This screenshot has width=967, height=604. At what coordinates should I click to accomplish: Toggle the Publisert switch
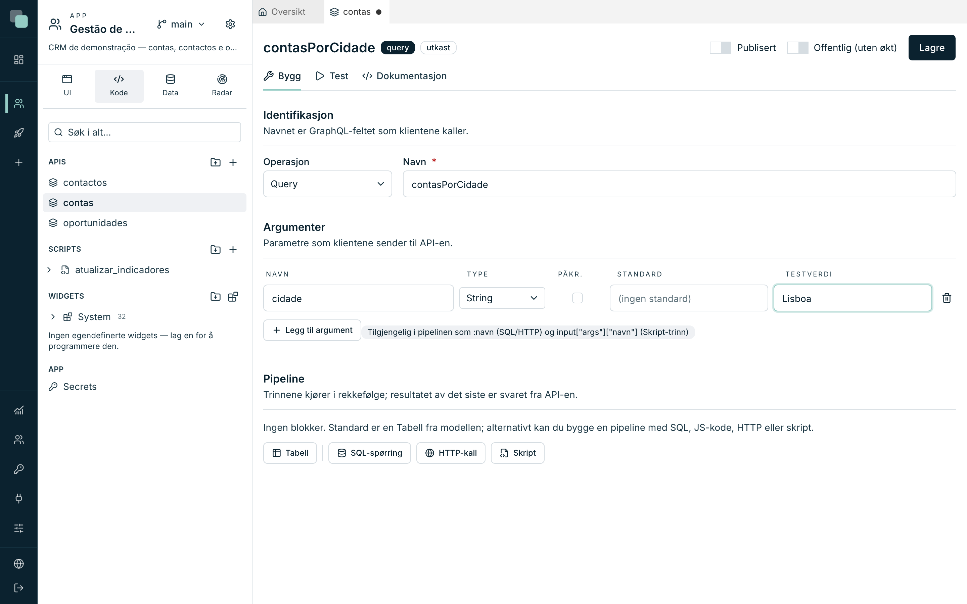(x=721, y=48)
